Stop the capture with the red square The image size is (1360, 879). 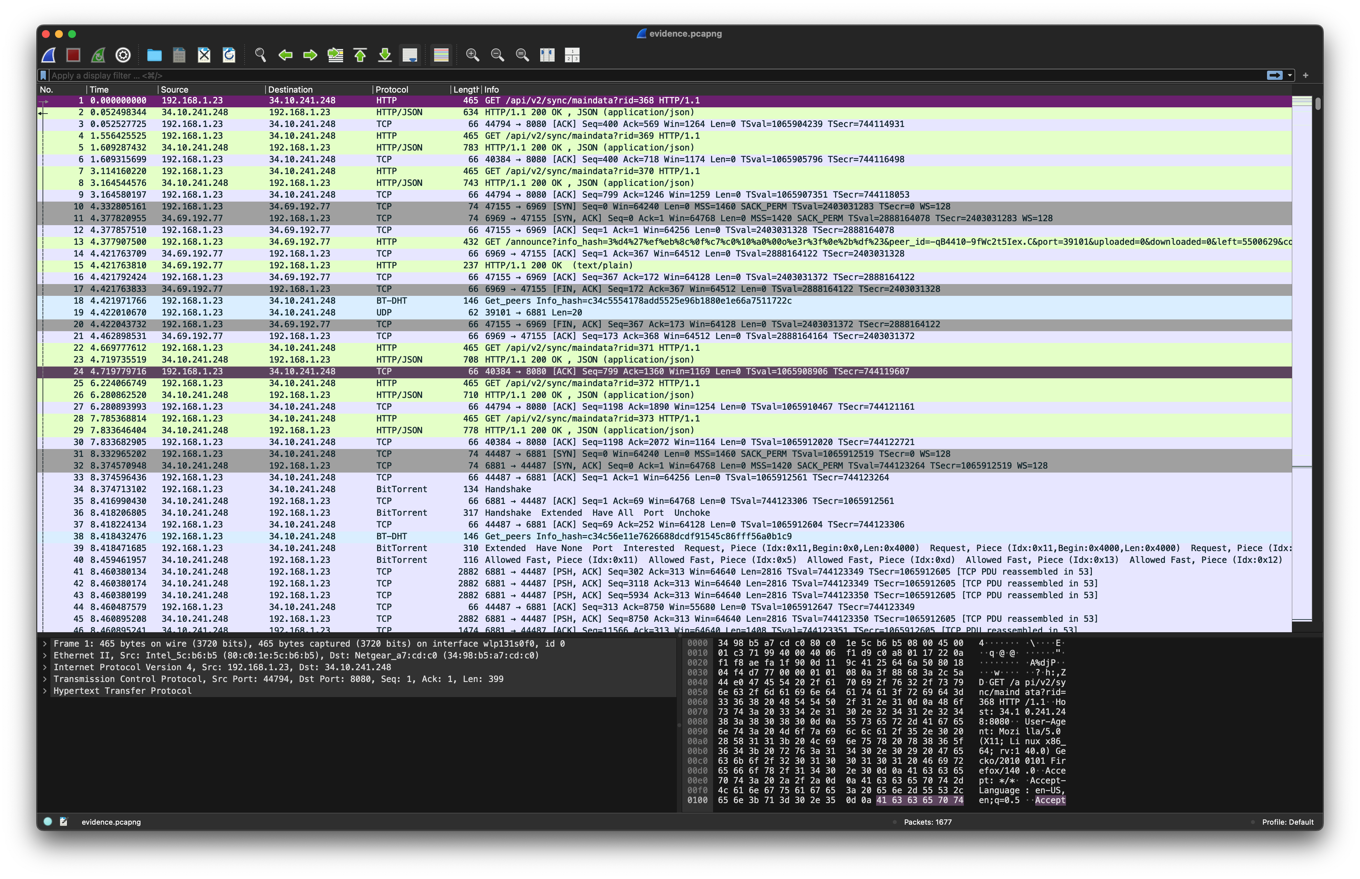click(x=73, y=55)
